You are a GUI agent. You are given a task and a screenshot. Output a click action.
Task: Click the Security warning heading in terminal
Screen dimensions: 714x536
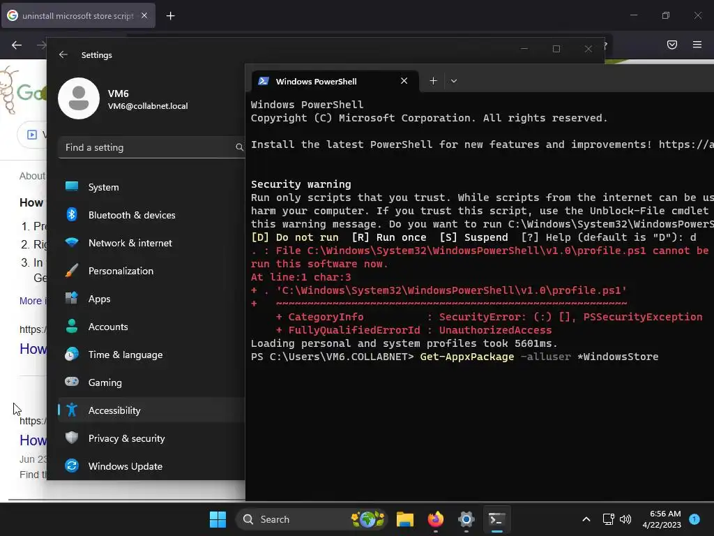click(x=301, y=184)
